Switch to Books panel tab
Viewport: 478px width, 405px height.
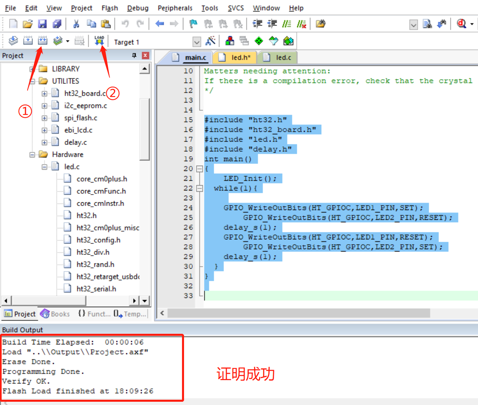(x=55, y=314)
